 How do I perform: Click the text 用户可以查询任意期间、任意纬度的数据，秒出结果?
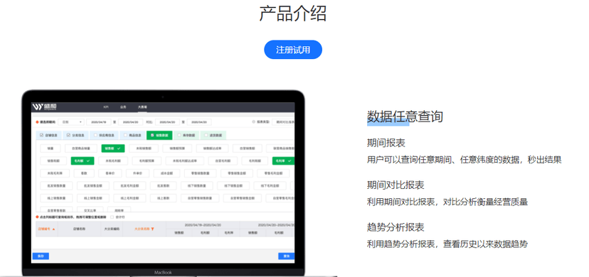click(x=465, y=160)
